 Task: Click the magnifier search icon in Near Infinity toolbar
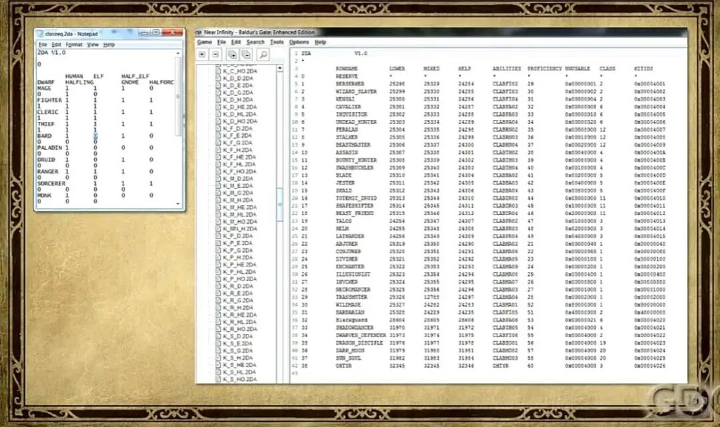[x=263, y=55]
